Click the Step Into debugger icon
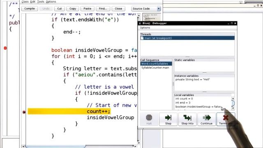Screen dimensions: 263x148 pyautogui.click(x=187, y=118)
